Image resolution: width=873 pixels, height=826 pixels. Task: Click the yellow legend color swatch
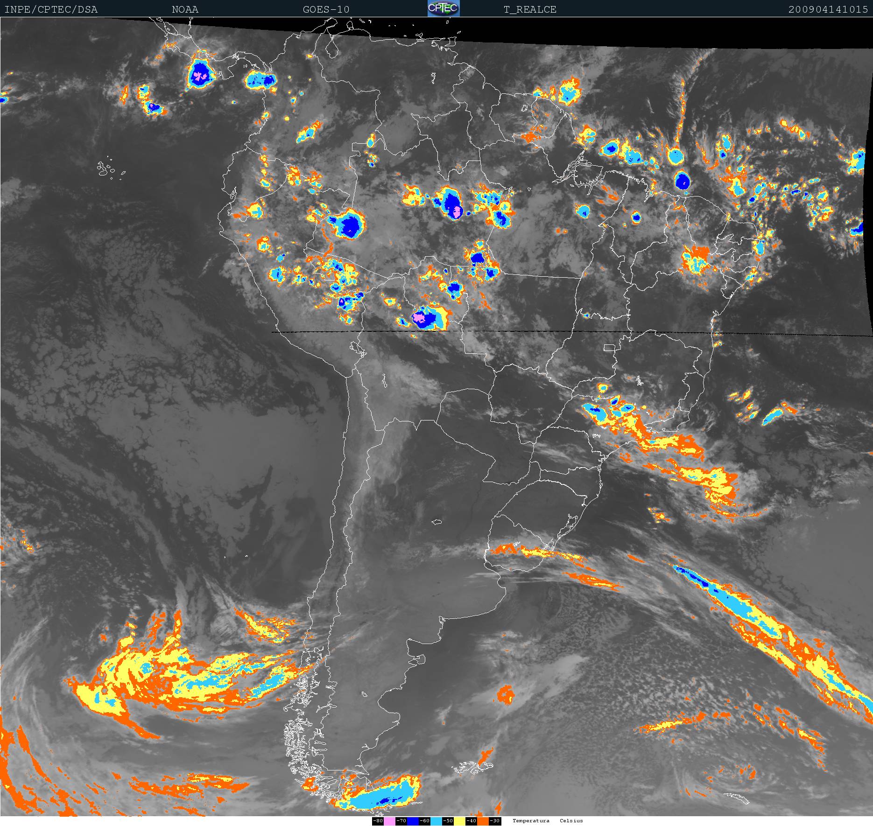459,821
